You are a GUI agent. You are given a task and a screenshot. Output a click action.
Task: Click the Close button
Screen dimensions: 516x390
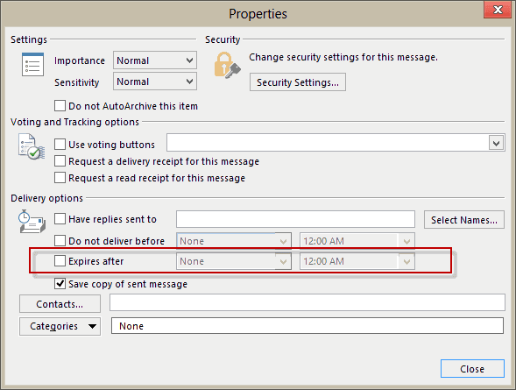472,369
